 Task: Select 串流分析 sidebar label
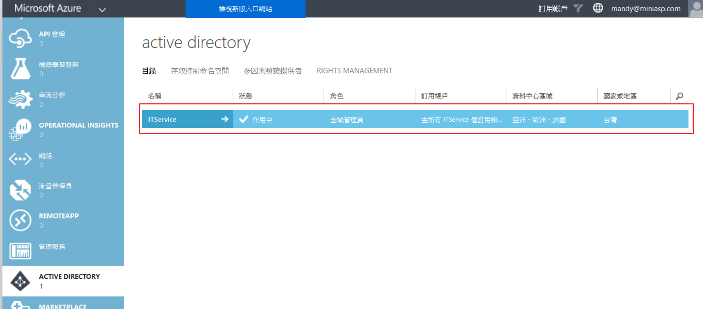tap(52, 95)
